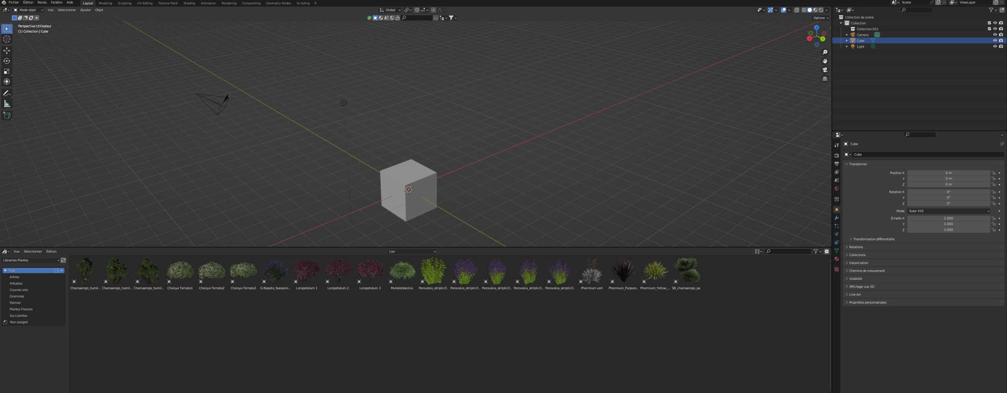Activate the Measure tool
This screenshot has height=393, width=1007.
tap(7, 103)
